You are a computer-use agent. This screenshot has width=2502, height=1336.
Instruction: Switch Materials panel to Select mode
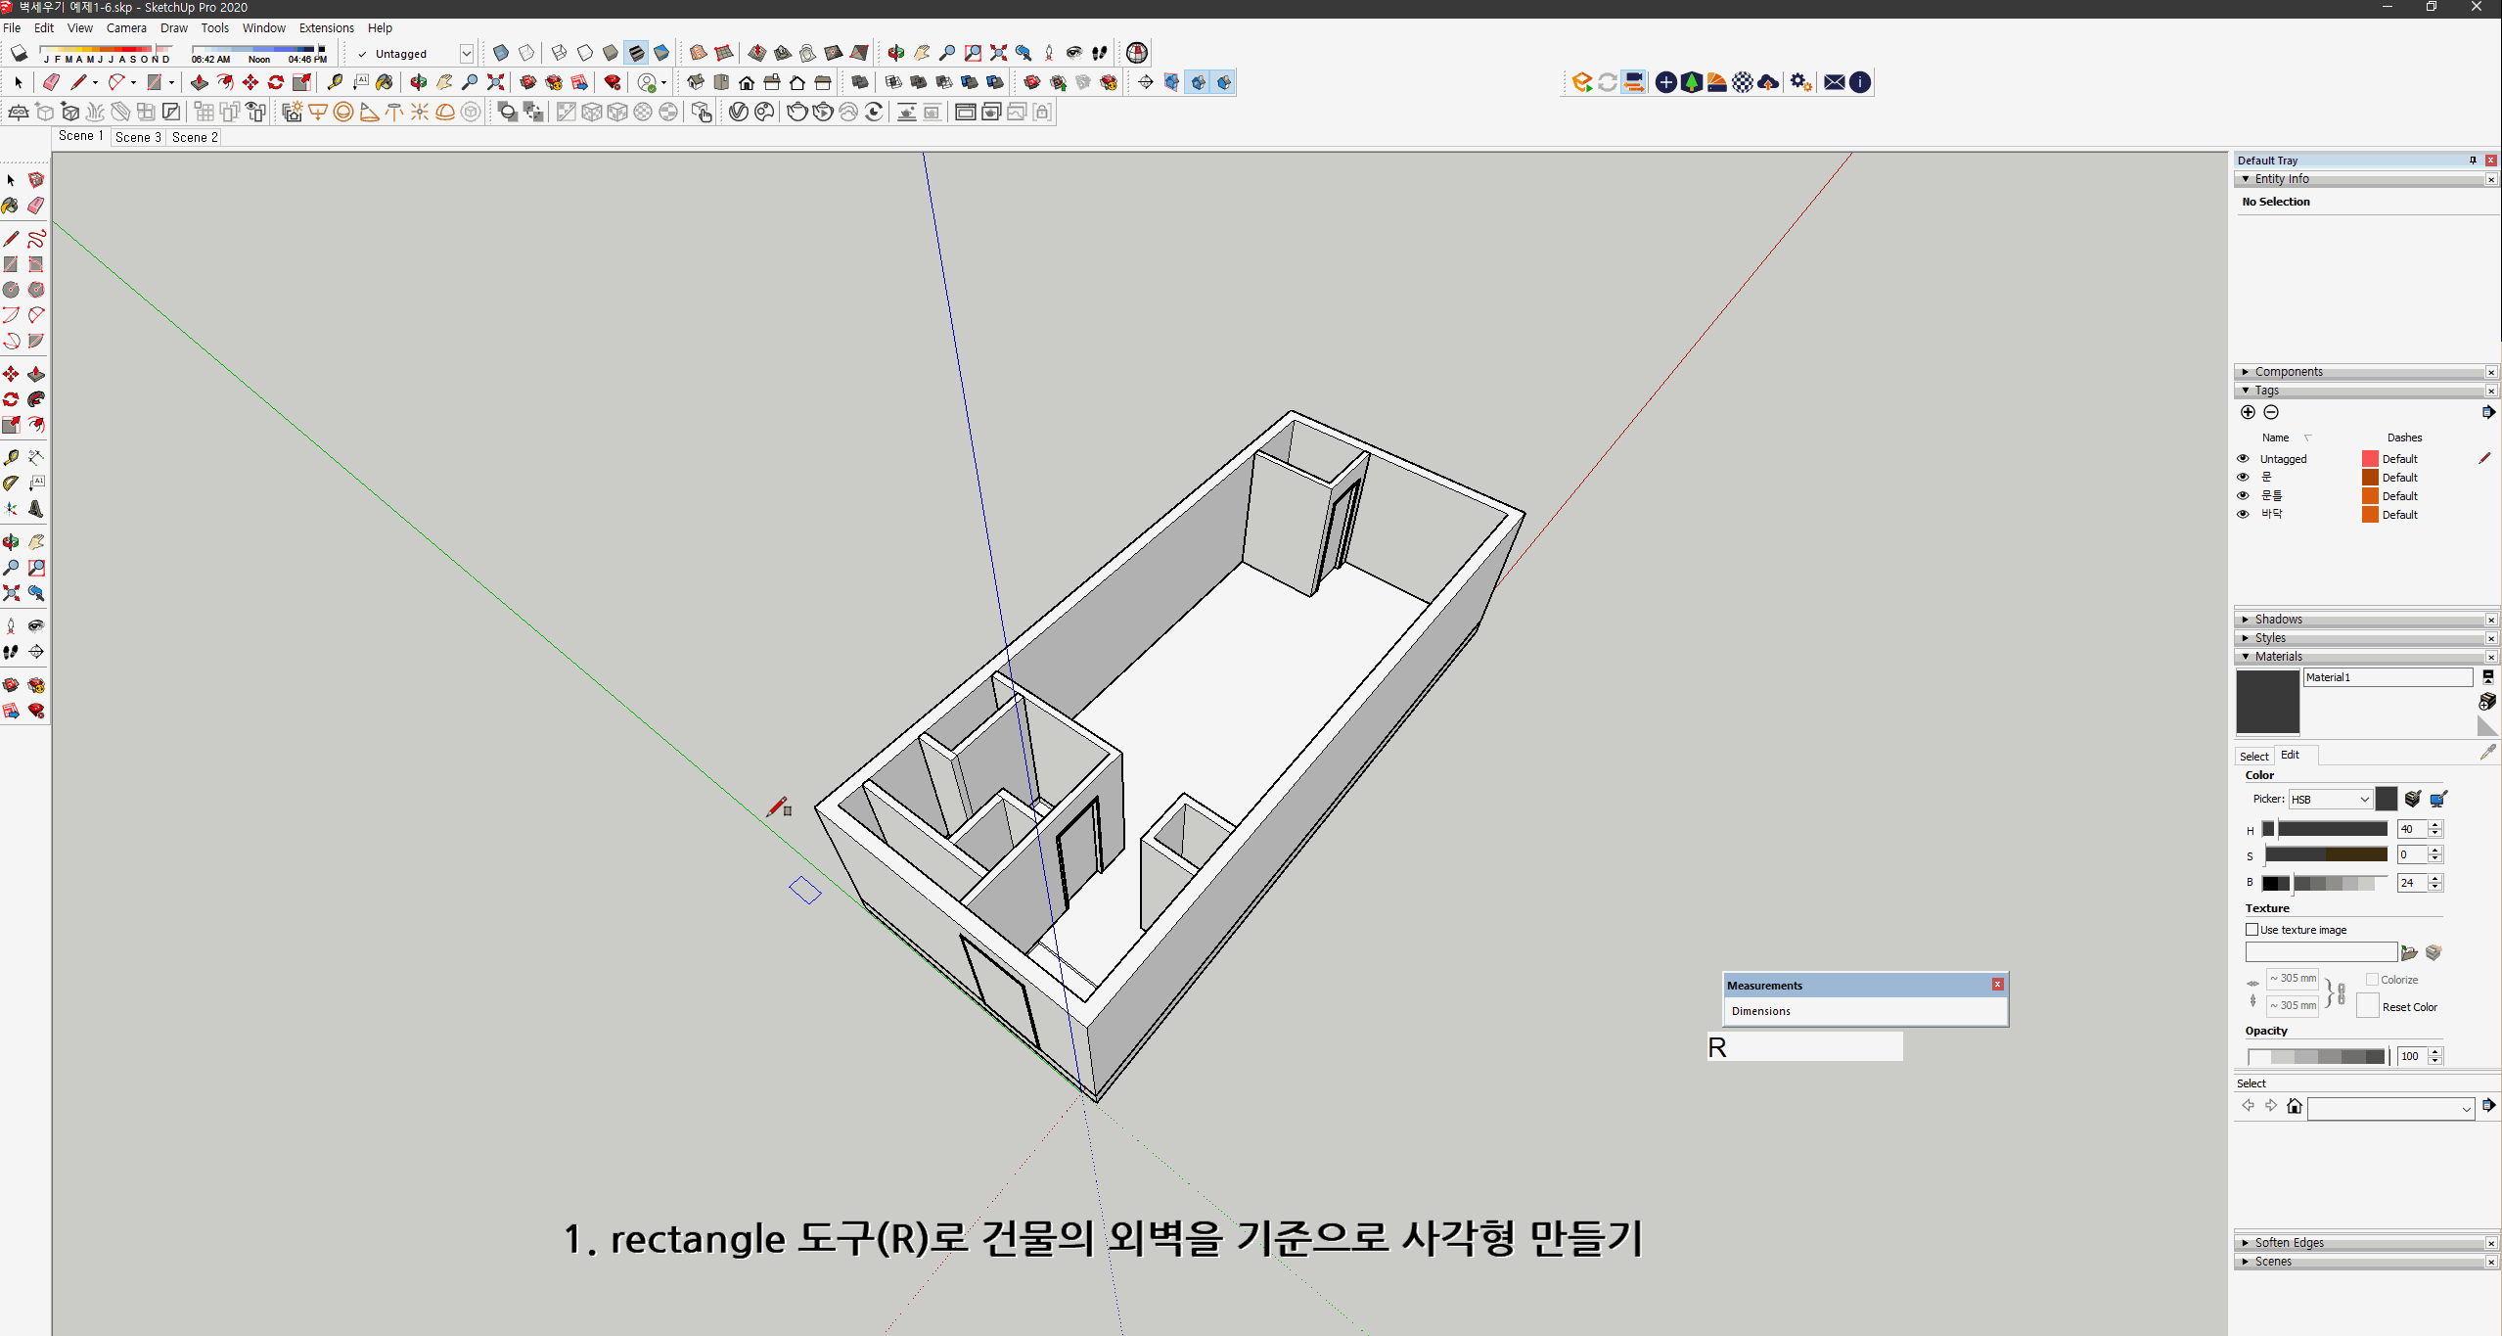pyautogui.click(x=2254, y=755)
